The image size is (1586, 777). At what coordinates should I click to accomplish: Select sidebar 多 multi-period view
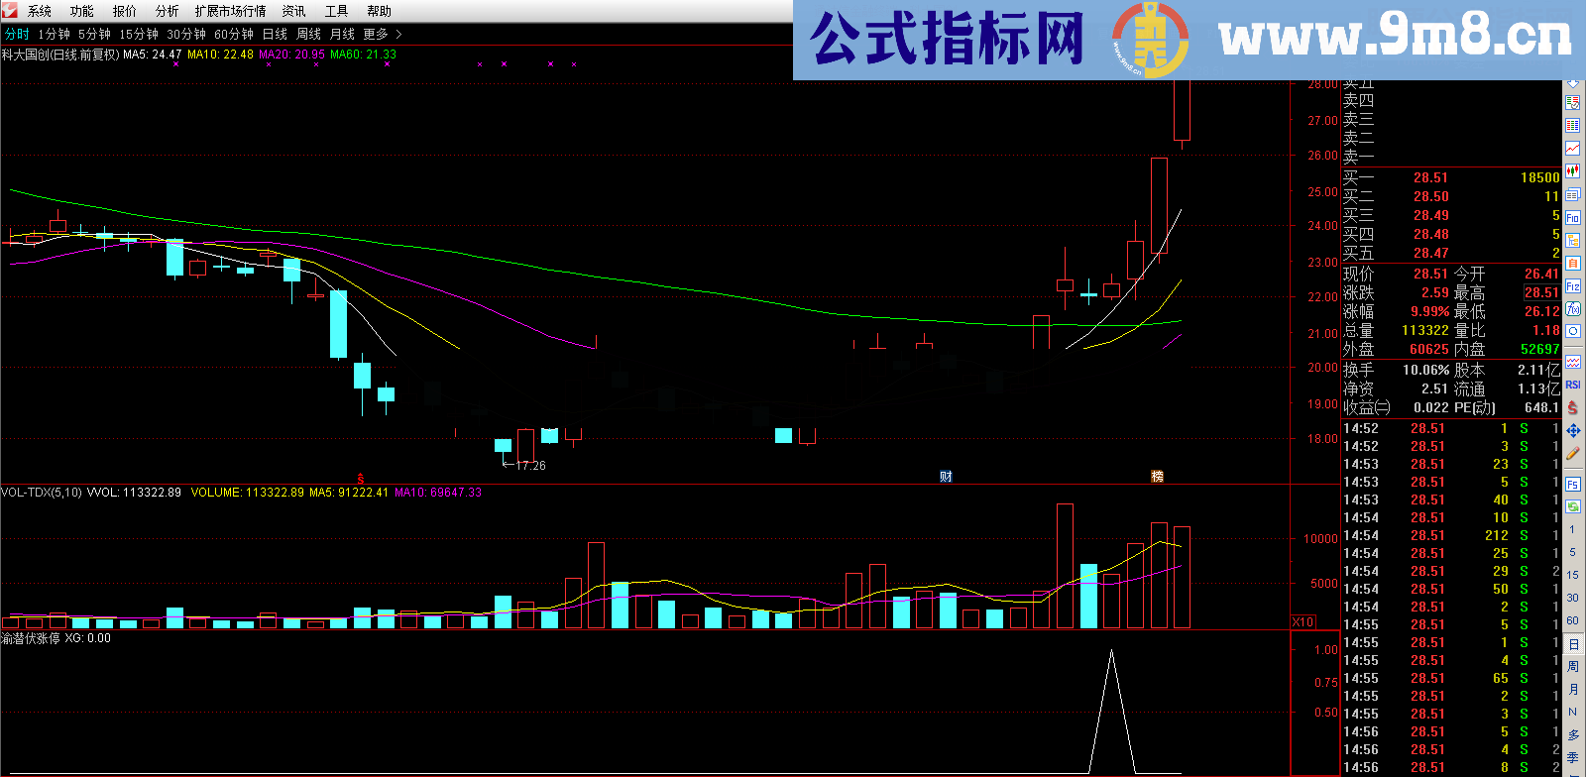click(x=1573, y=735)
